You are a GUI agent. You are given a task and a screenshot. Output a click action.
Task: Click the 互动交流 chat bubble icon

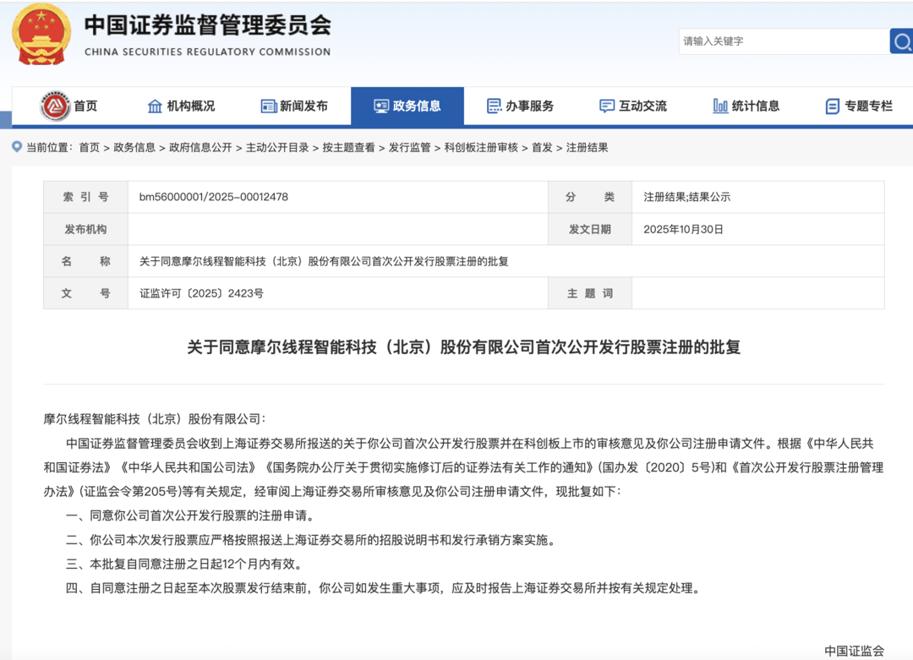click(x=607, y=106)
